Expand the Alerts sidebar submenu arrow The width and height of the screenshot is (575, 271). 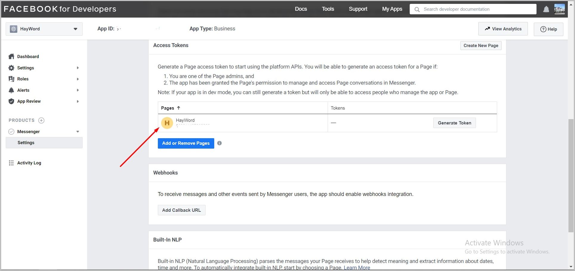pyautogui.click(x=78, y=90)
